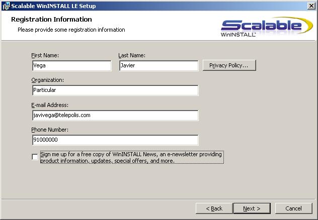
Task: Proceed by pressing the Next button
Action: (252, 208)
